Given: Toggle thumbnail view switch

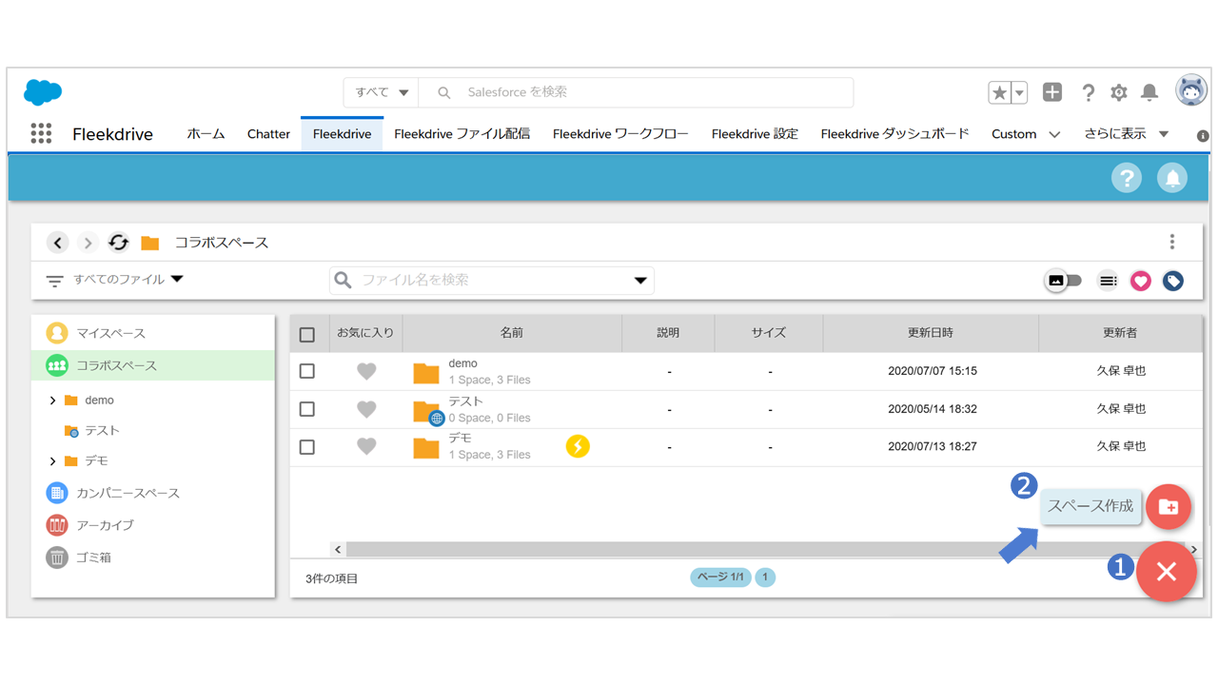Looking at the screenshot, I should [1064, 281].
